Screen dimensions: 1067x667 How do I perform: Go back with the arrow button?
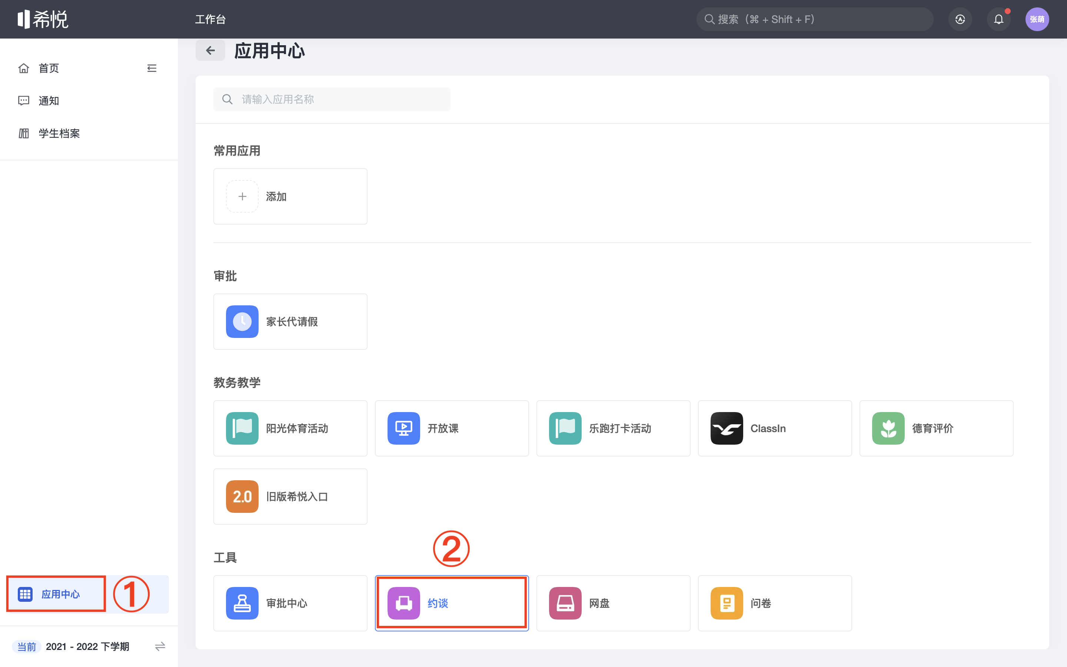(210, 50)
